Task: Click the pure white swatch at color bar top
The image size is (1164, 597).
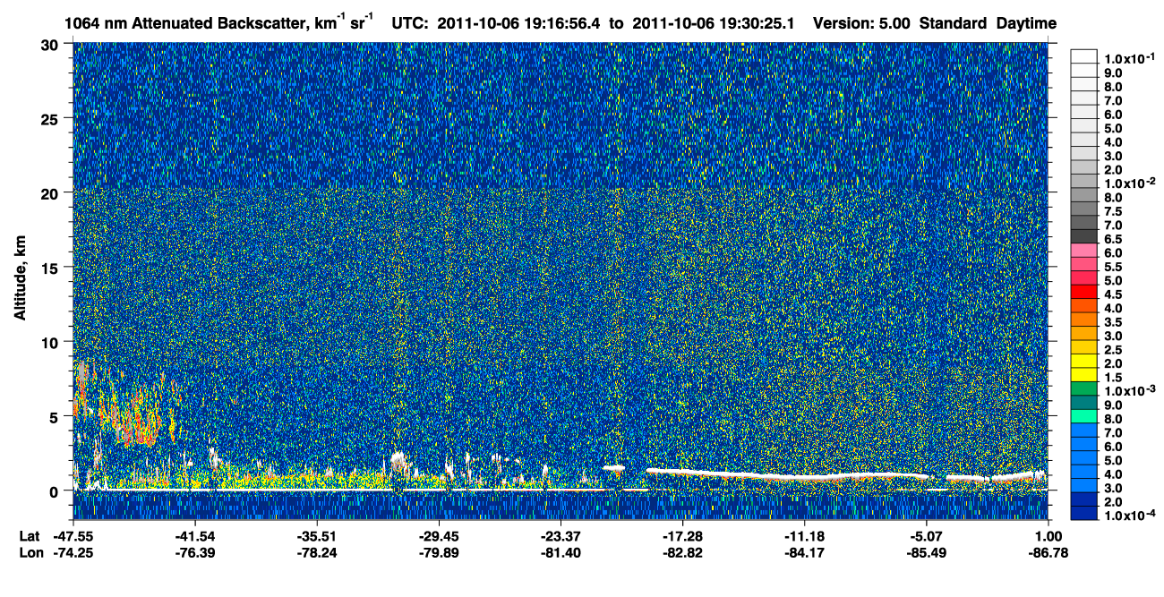Action: pyautogui.click(x=1084, y=55)
